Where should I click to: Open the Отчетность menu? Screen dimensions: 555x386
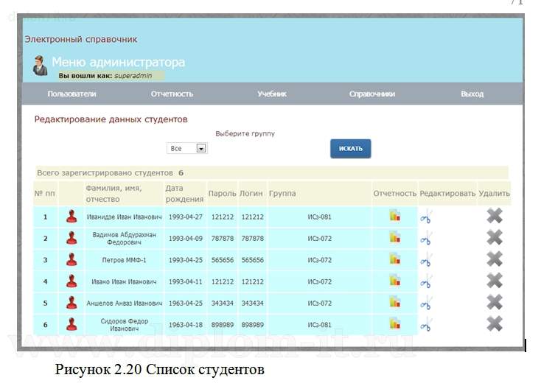[172, 94]
